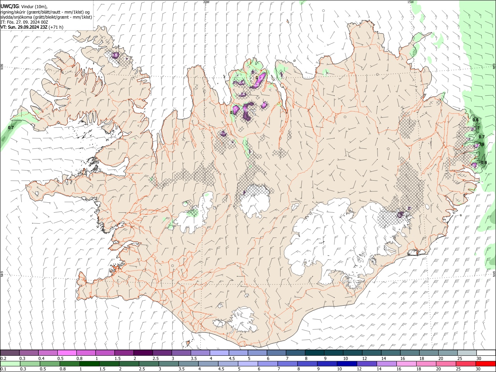496x372 pixels.
Task: Click the 20W longitude label
Action: (206, 2)
